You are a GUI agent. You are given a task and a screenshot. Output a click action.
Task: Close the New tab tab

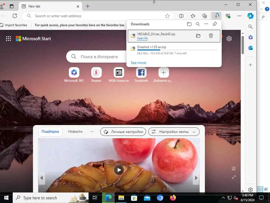(78, 6)
